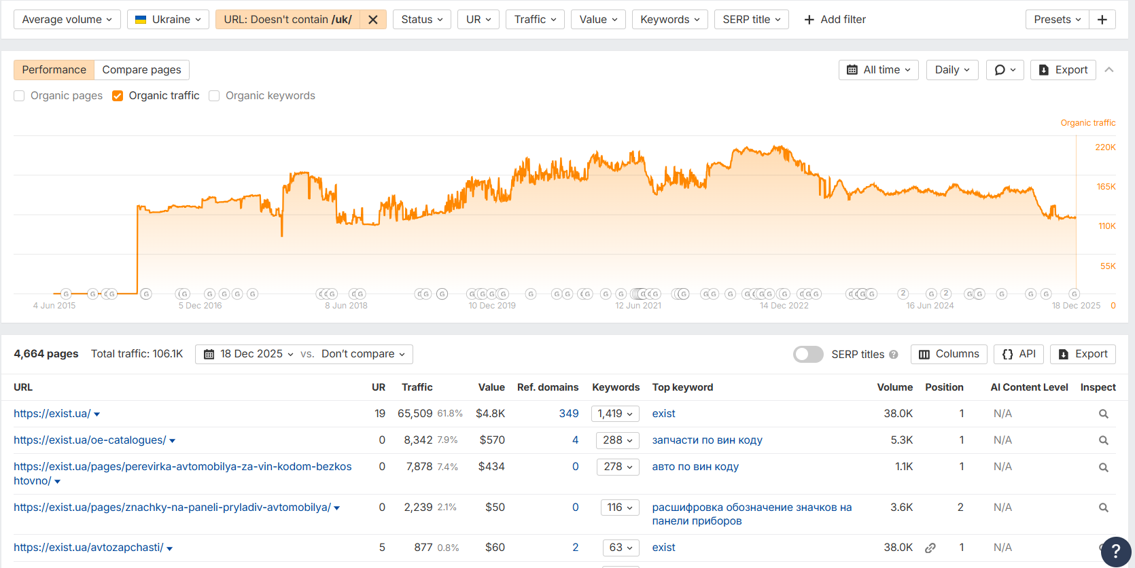Enable the Organic pages checkbox
Viewport: 1135px width, 568px height.
pos(19,96)
